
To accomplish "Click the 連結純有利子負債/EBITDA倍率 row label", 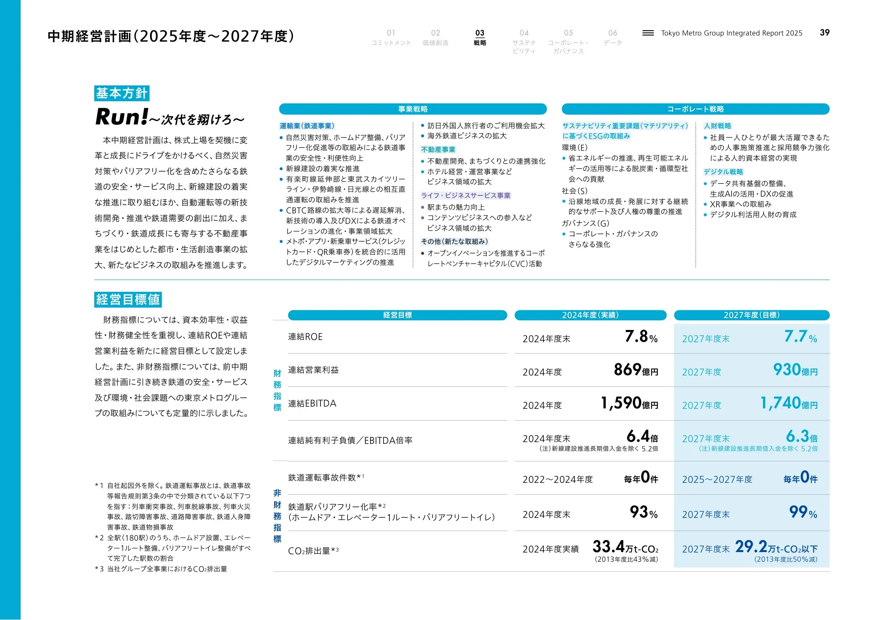I will tap(350, 441).
